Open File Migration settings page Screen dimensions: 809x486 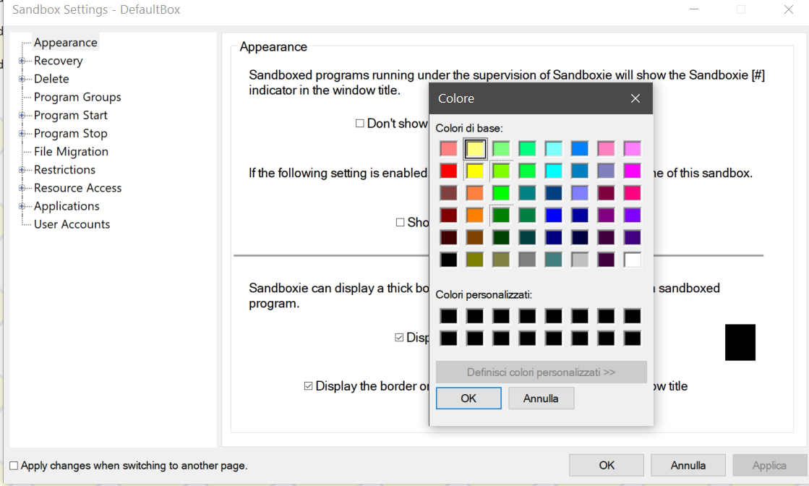point(71,152)
